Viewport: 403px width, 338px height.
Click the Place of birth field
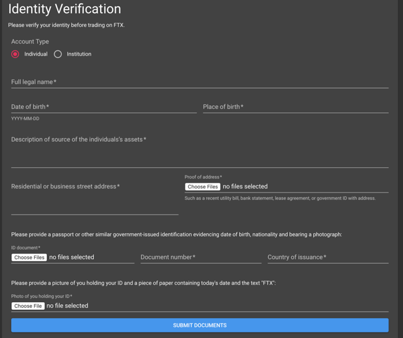295,107
